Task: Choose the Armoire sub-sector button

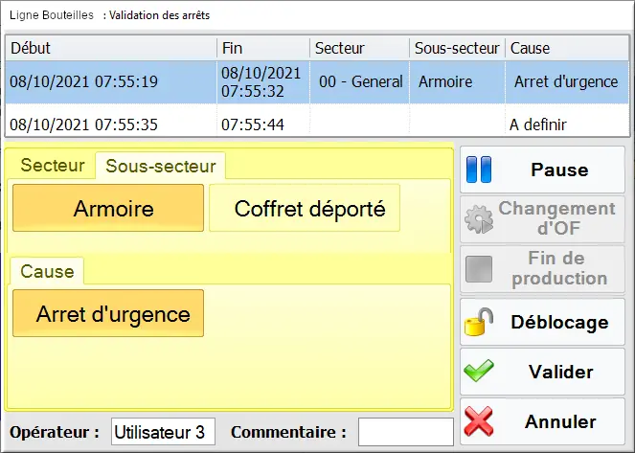Action: [x=108, y=208]
